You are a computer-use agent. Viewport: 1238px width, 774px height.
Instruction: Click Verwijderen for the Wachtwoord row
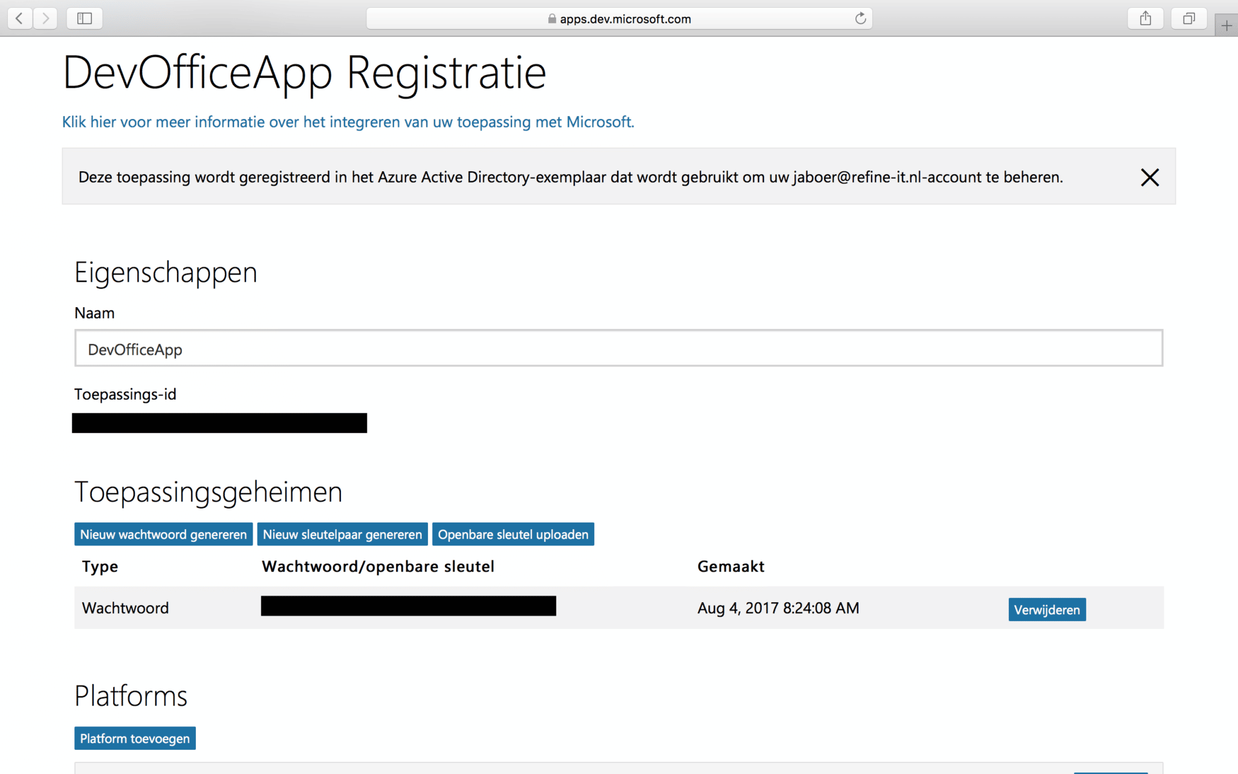click(x=1047, y=610)
